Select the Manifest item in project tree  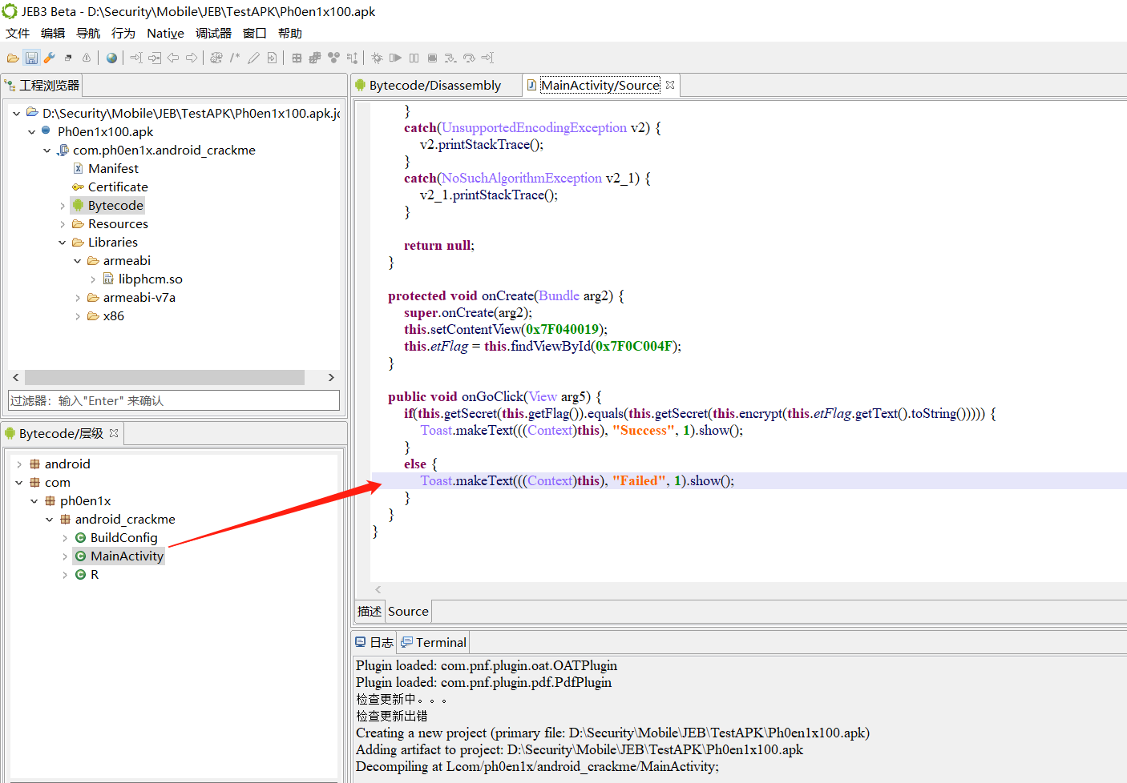113,168
